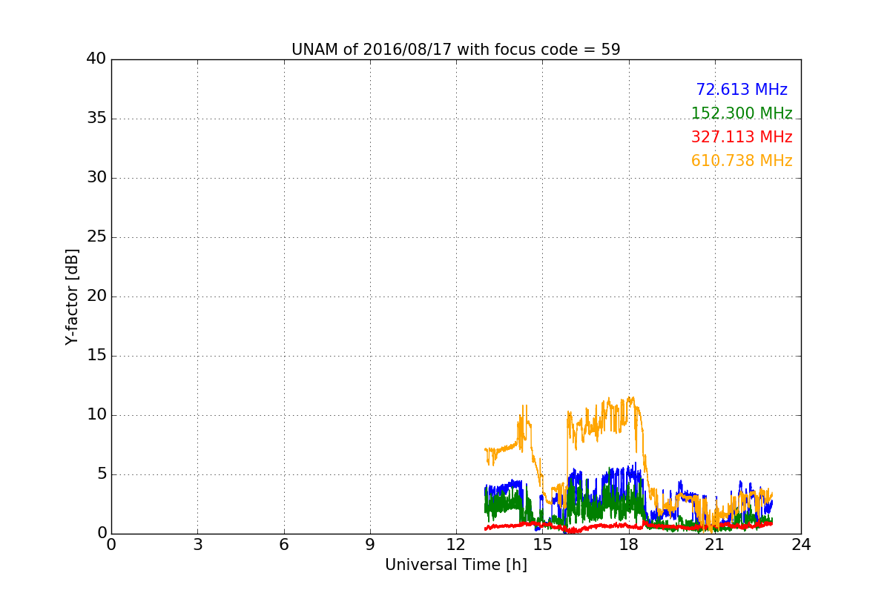Click the y-axis tick label 10
Screen dimensions: 890x593
point(96,415)
